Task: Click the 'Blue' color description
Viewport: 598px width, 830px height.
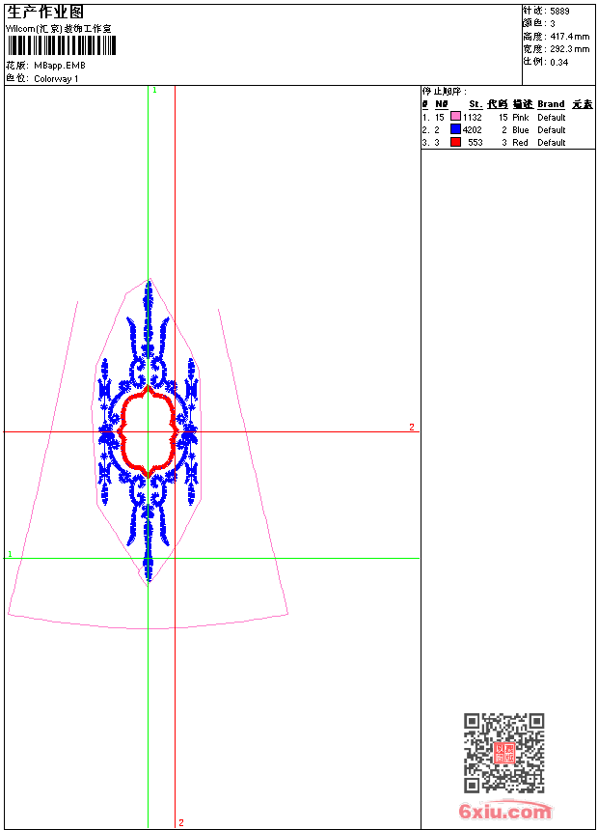Action: coord(520,129)
